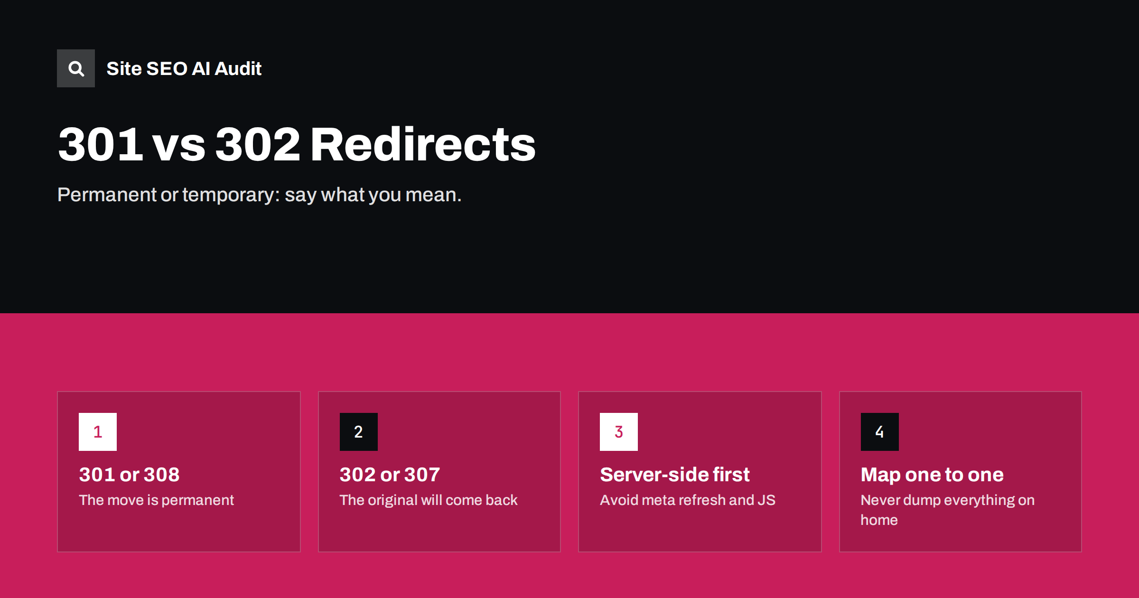The width and height of the screenshot is (1139, 598).
Task: Click the subtitle 'Permanent or temporary: say what you mean.'
Action: pyautogui.click(x=259, y=195)
